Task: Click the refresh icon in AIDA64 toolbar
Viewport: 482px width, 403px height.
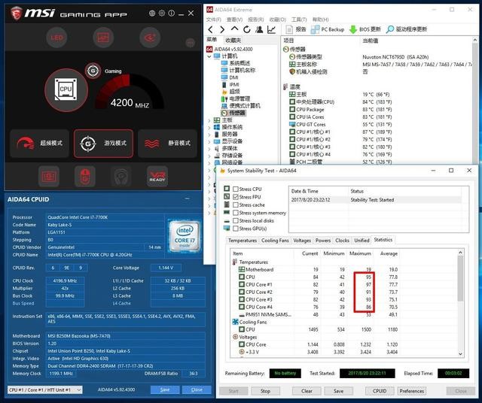Action: point(246,29)
